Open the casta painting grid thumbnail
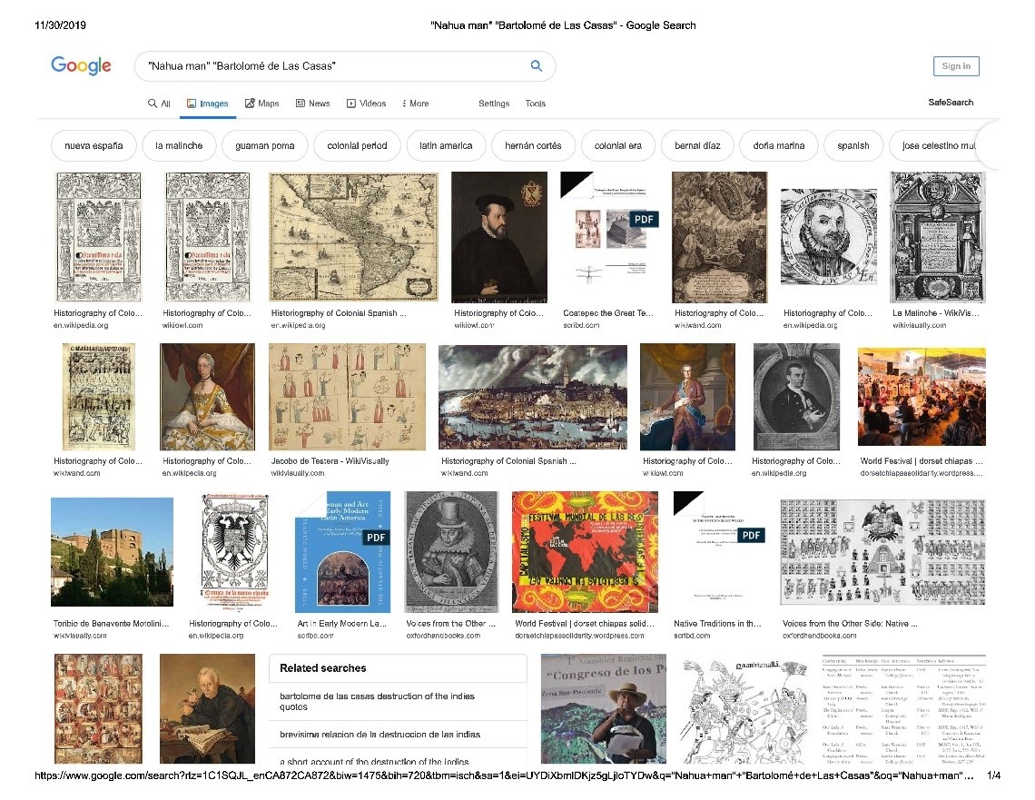Screen dimensions: 1035x800 click(98, 709)
